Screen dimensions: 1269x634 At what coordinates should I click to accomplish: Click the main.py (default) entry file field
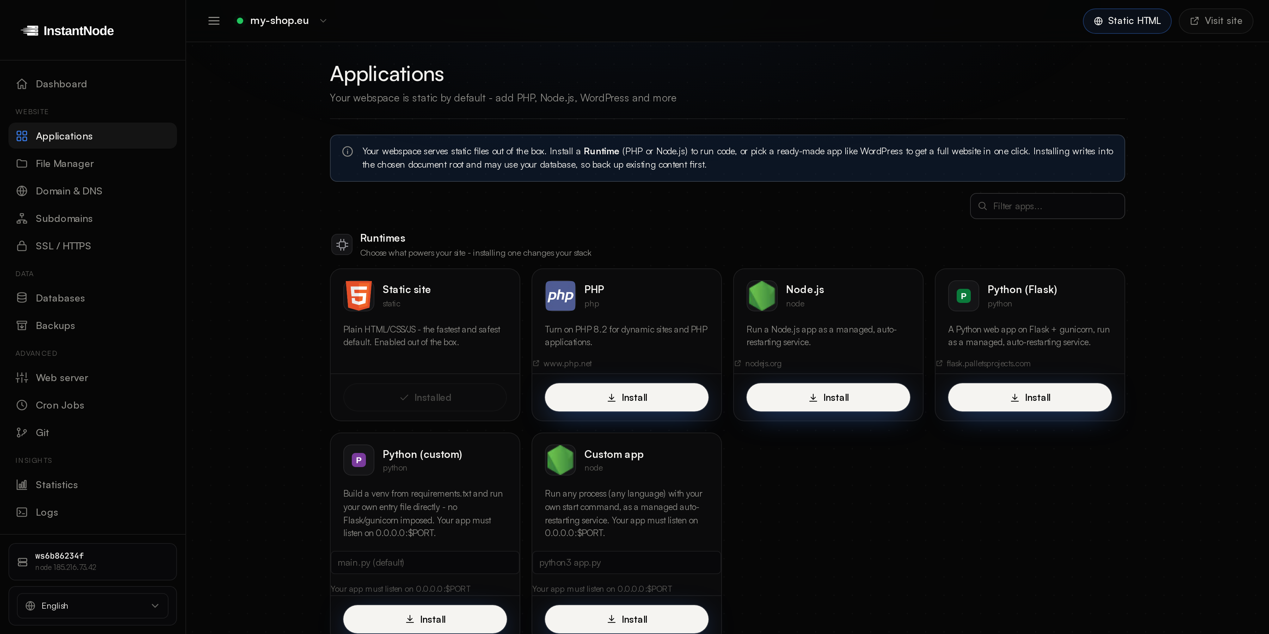[x=425, y=562]
